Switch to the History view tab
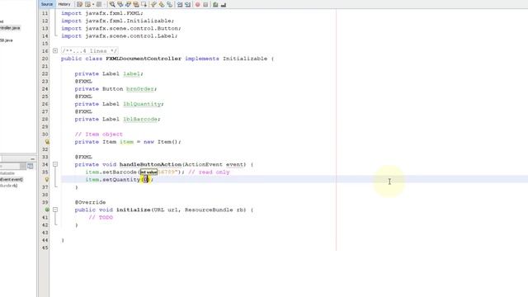This screenshot has height=297, width=528. (x=64, y=4)
